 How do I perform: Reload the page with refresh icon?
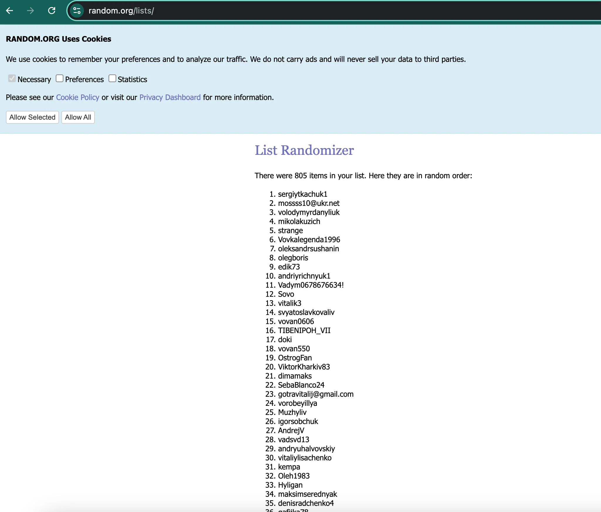point(52,11)
